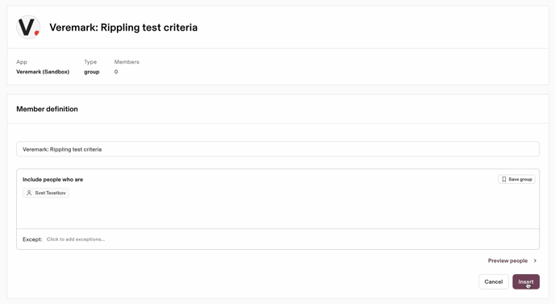
Task: Add exceptions via Click to add exceptions field
Action: (76, 239)
